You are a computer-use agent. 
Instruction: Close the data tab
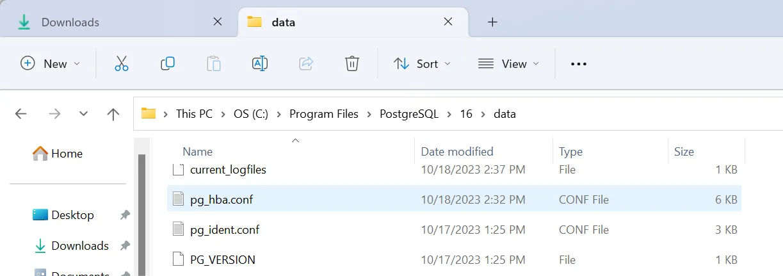[x=448, y=22]
